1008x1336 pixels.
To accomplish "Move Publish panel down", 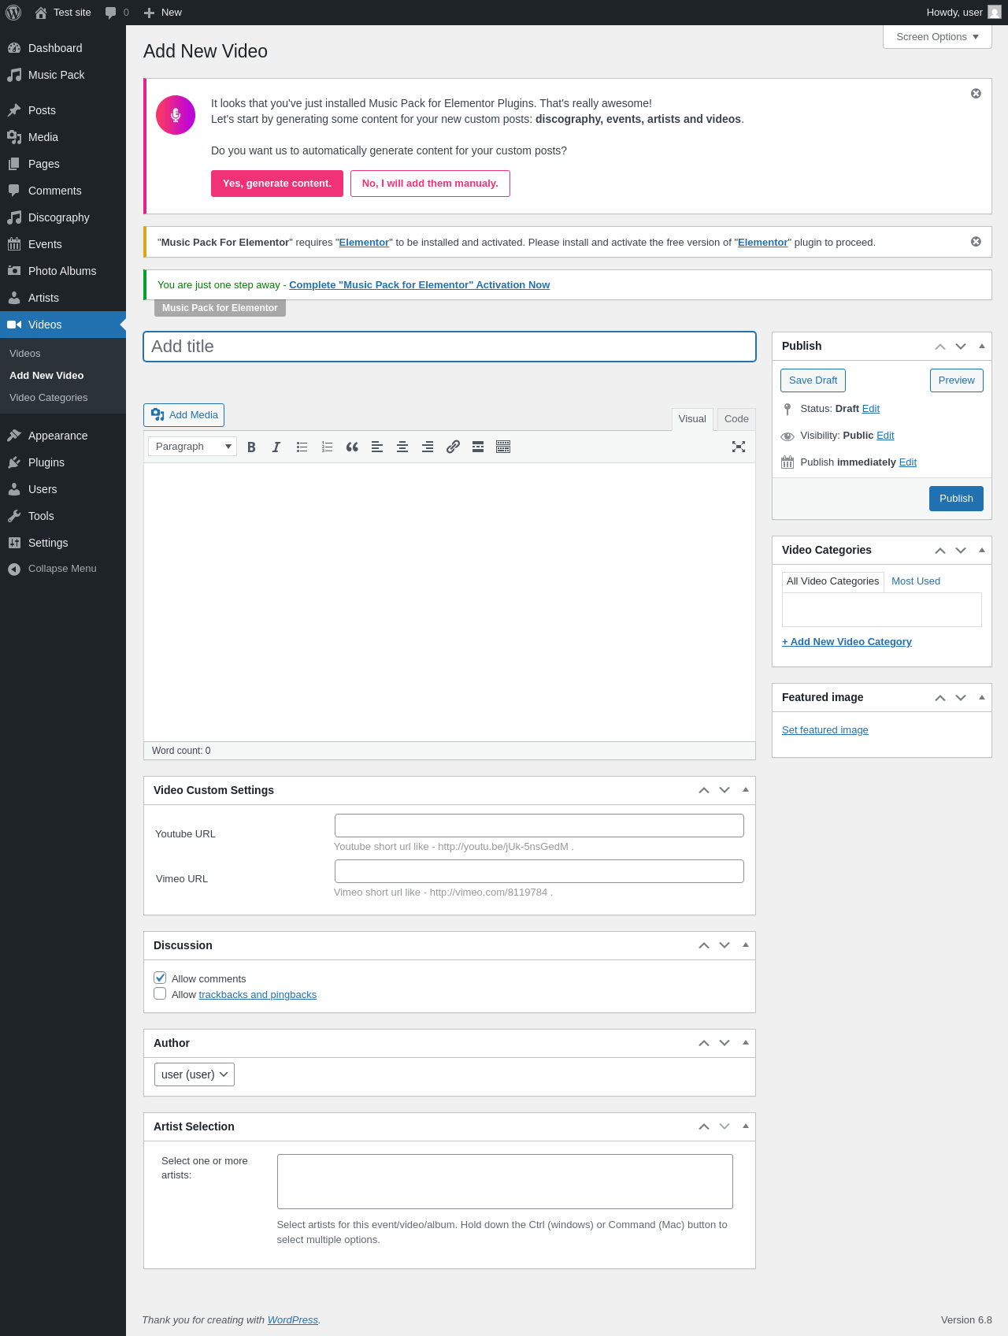I will click(x=961, y=347).
